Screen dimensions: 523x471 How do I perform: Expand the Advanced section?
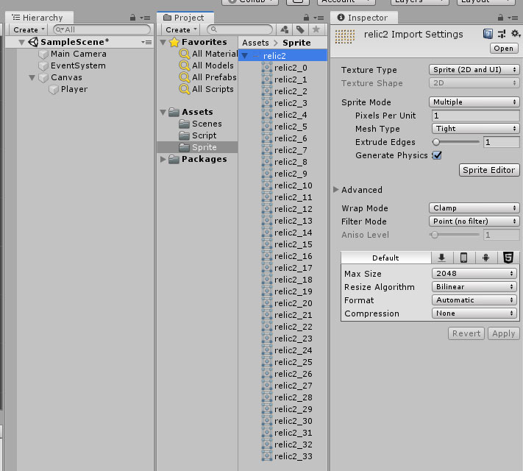(335, 190)
